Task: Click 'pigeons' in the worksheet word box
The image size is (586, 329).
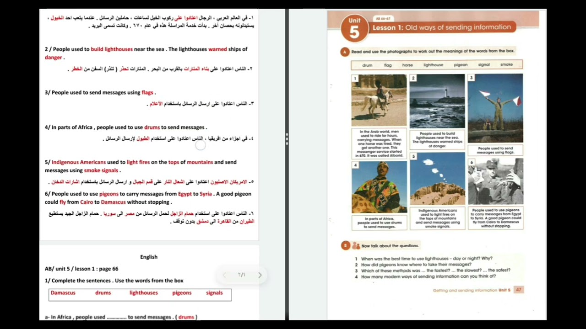Action: (182, 293)
